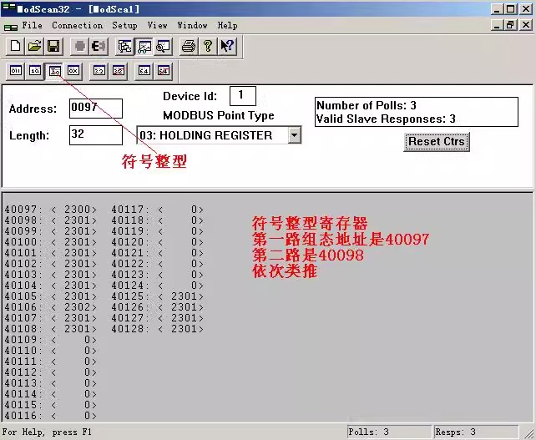536x440 pixels.
Task: Select register row 40120
Action: (x=157, y=242)
